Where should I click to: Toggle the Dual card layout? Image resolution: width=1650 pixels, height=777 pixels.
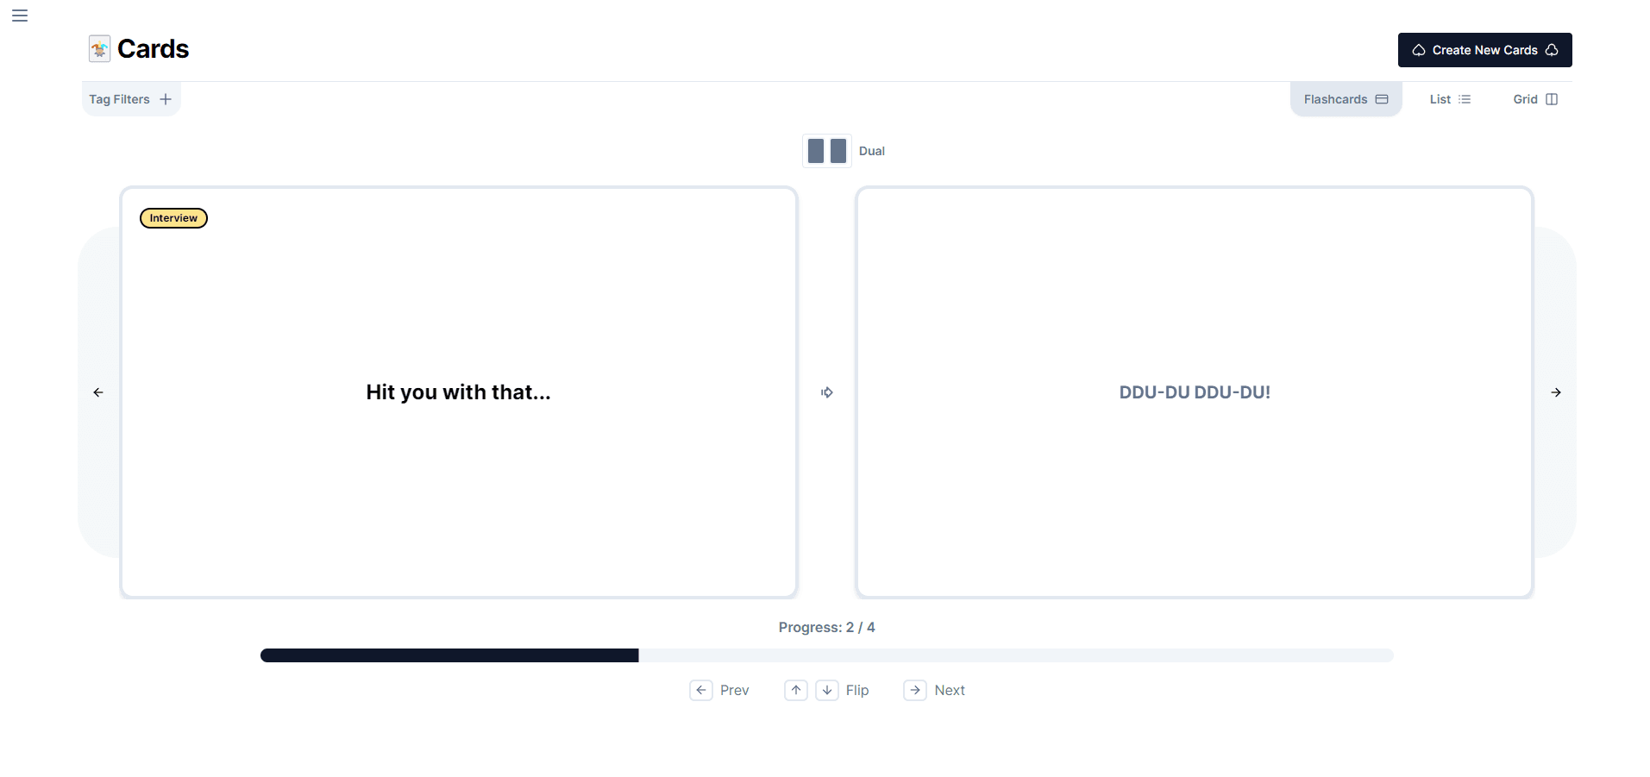click(827, 151)
